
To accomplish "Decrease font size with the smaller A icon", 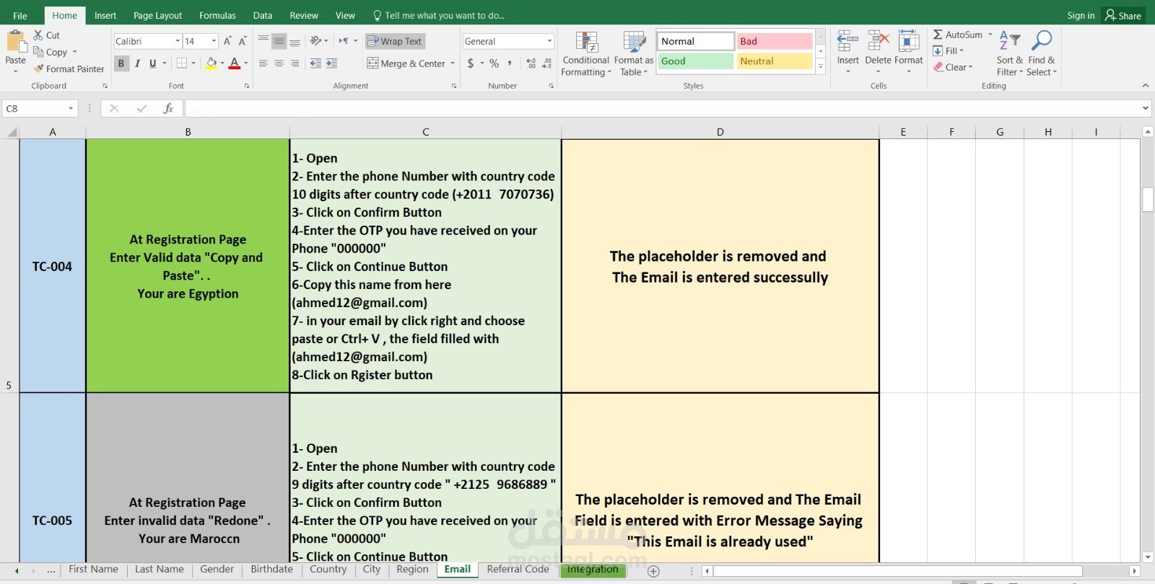I will click(x=243, y=41).
